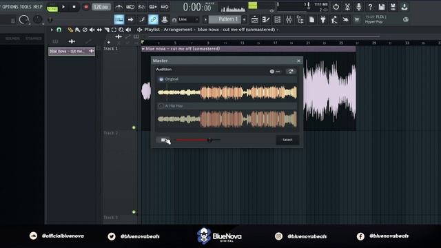The image size is (441, 248).
Task: Open the TOOLS menu
Action: (x=25, y=7)
